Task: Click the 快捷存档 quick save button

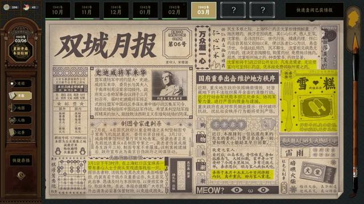Action: 21,160
